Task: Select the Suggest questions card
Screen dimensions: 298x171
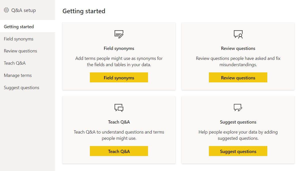Action: point(238,151)
